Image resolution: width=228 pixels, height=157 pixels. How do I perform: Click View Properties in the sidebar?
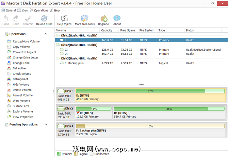click(23, 117)
